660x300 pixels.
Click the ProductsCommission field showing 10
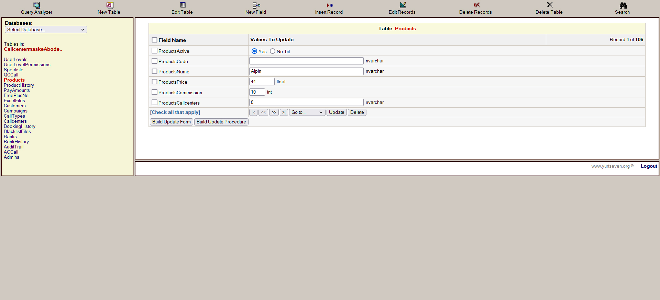coord(257,92)
